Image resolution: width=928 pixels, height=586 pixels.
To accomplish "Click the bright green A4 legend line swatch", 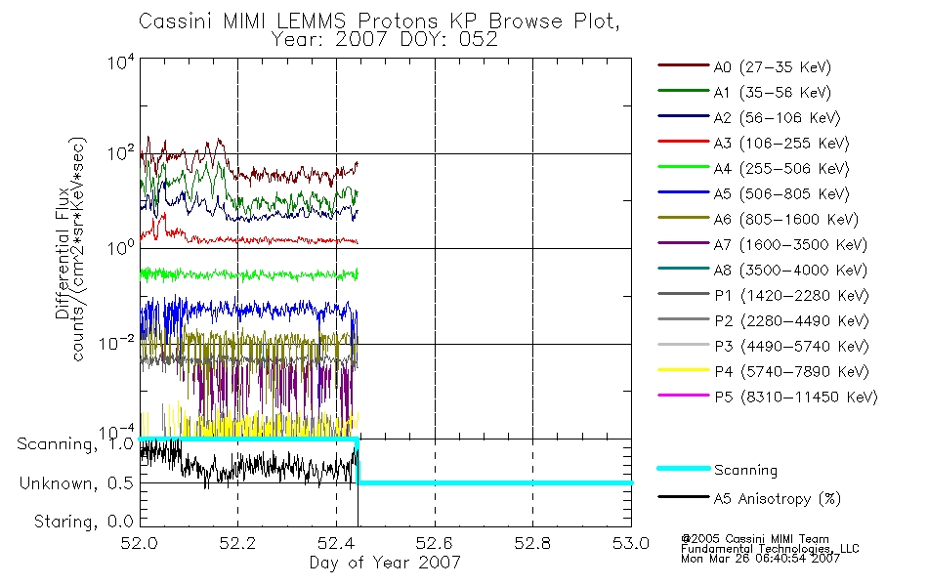I will click(683, 167).
